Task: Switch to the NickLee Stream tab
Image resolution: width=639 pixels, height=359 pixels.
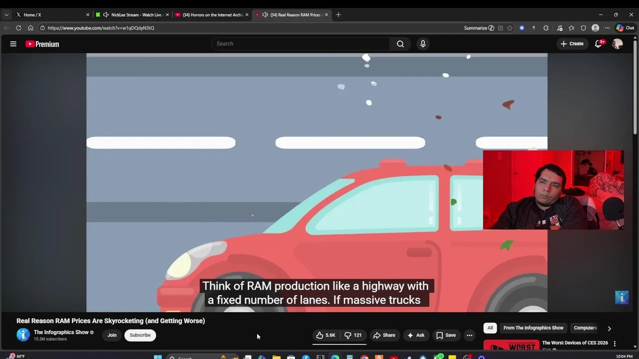Action: point(132,15)
